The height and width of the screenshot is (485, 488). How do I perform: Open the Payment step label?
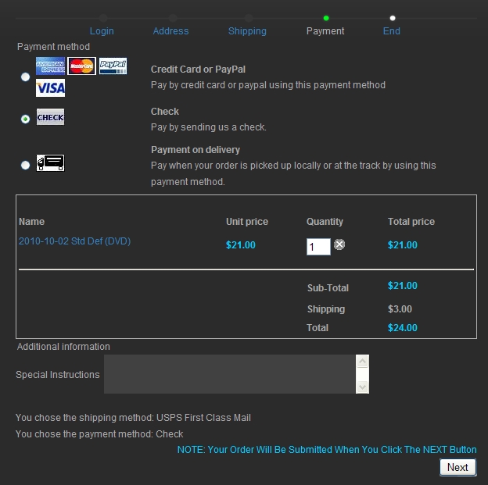coord(325,31)
